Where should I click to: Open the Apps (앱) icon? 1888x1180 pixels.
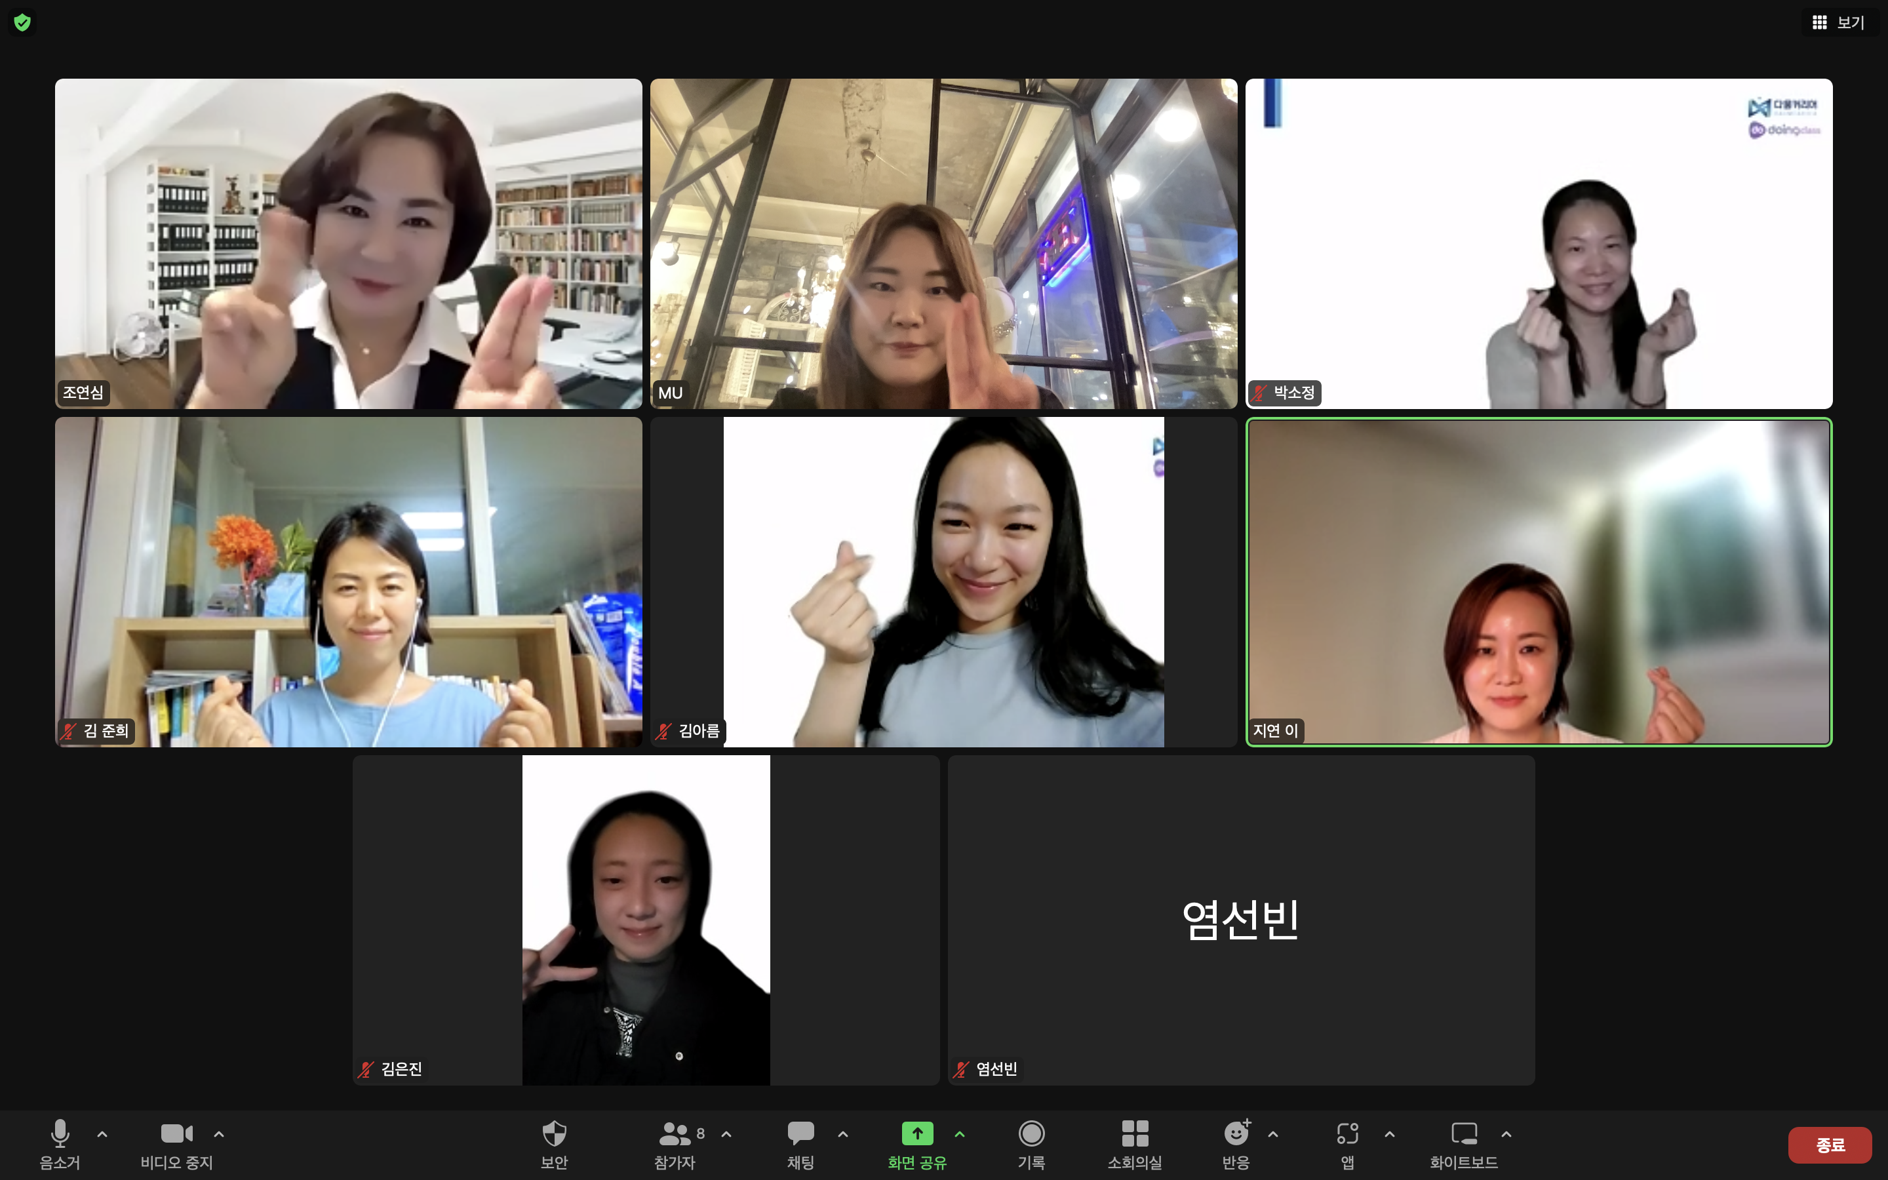coord(1347,1133)
